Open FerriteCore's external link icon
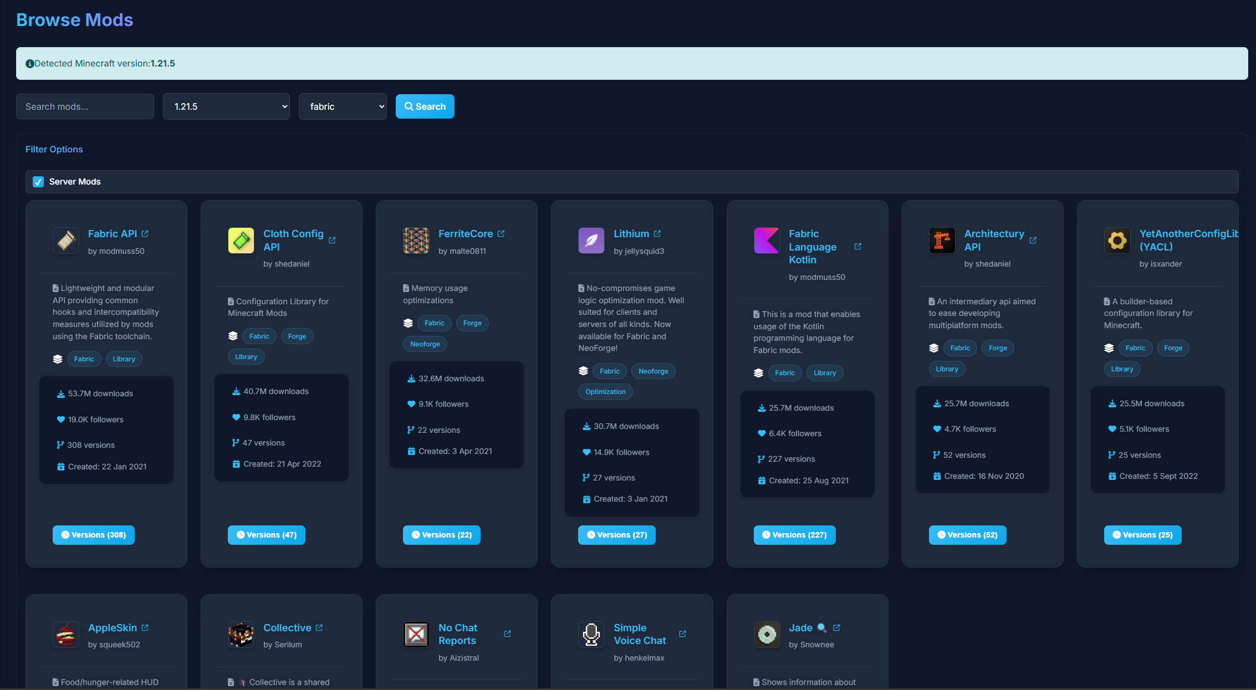The height and width of the screenshot is (690, 1256). (x=501, y=233)
